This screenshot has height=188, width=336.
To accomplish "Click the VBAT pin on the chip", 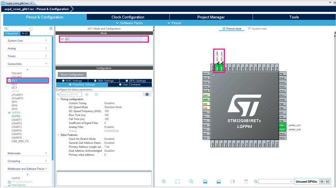I will pyautogui.click(x=206, y=95).
